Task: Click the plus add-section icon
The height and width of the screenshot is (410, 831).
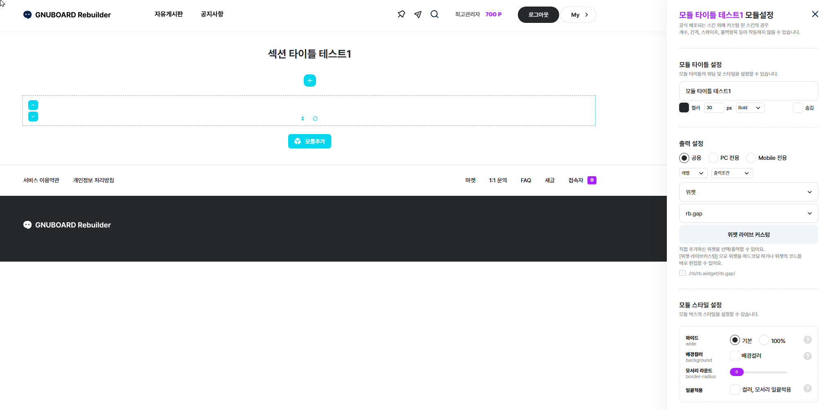Action: [309, 81]
